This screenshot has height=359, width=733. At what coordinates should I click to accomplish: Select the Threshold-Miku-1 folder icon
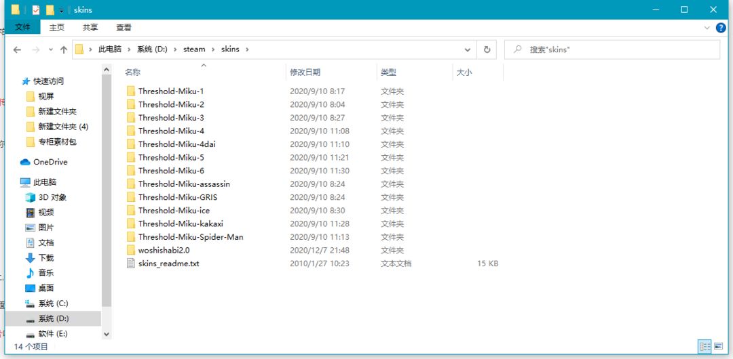[x=131, y=91]
